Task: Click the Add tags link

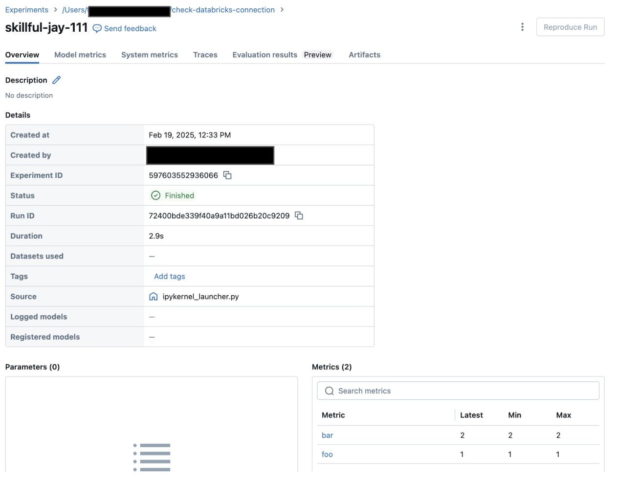Action: (x=169, y=276)
